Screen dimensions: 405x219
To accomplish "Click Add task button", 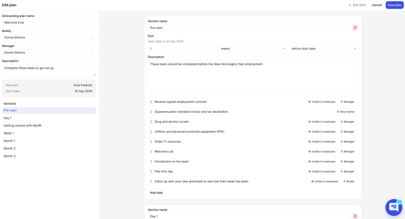I will 157,192.
